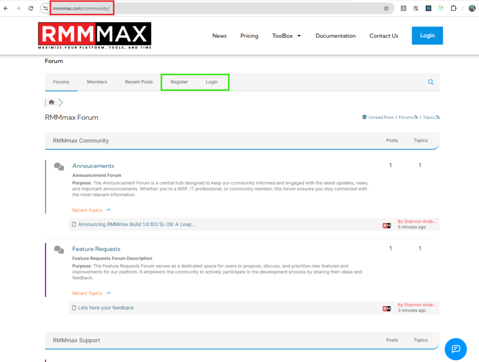Open the browser extensions puzzle icon

pos(454,8)
